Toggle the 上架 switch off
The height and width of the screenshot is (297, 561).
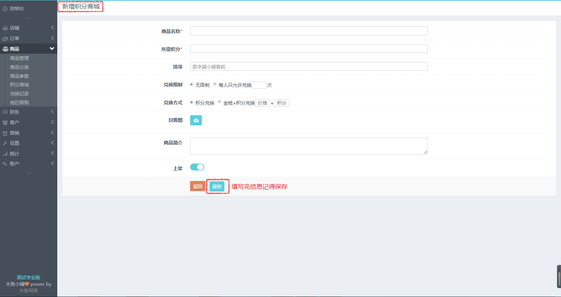click(197, 167)
